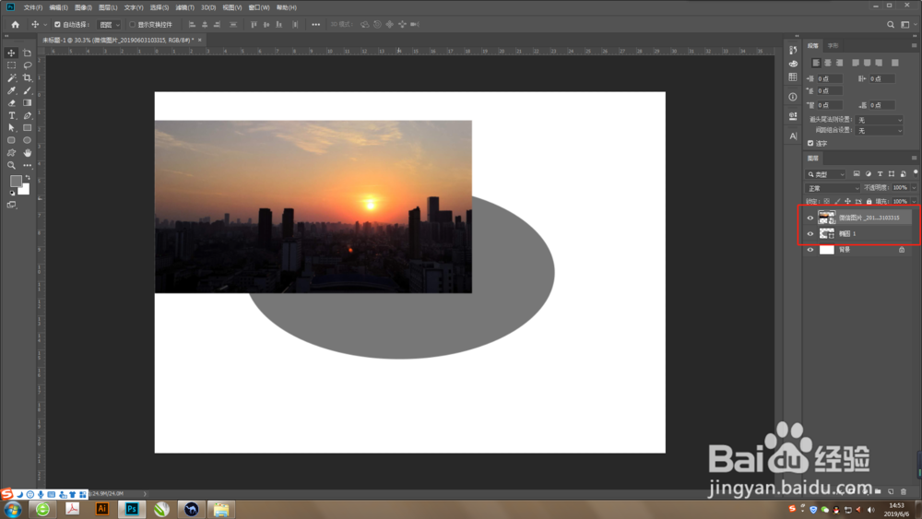The width and height of the screenshot is (922, 519).
Task: Enable the 显示变换控件 checkbox
Action: coord(132,25)
